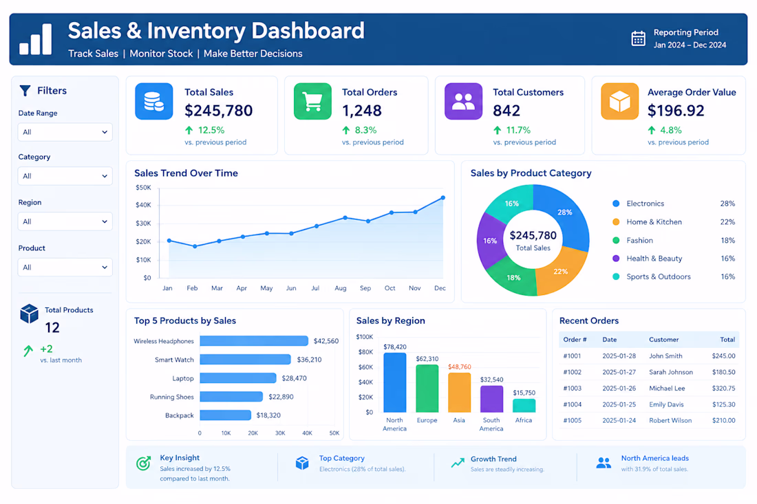Click the 22% orange donut segment

(562, 272)
